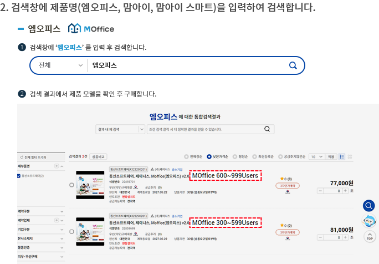379x264 pixels.
Task: Open the 전체 category dropdown
Action: click(x=60, y=65)
